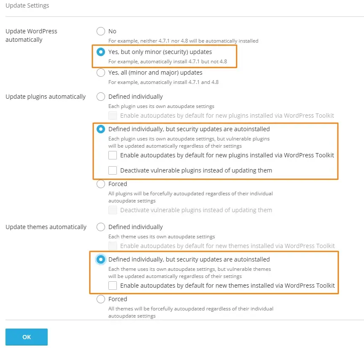The width and height of the screenshot is (364, 348).
Task: Pick "Defined individually" for theme updates
Action: (x=101, y=227)
